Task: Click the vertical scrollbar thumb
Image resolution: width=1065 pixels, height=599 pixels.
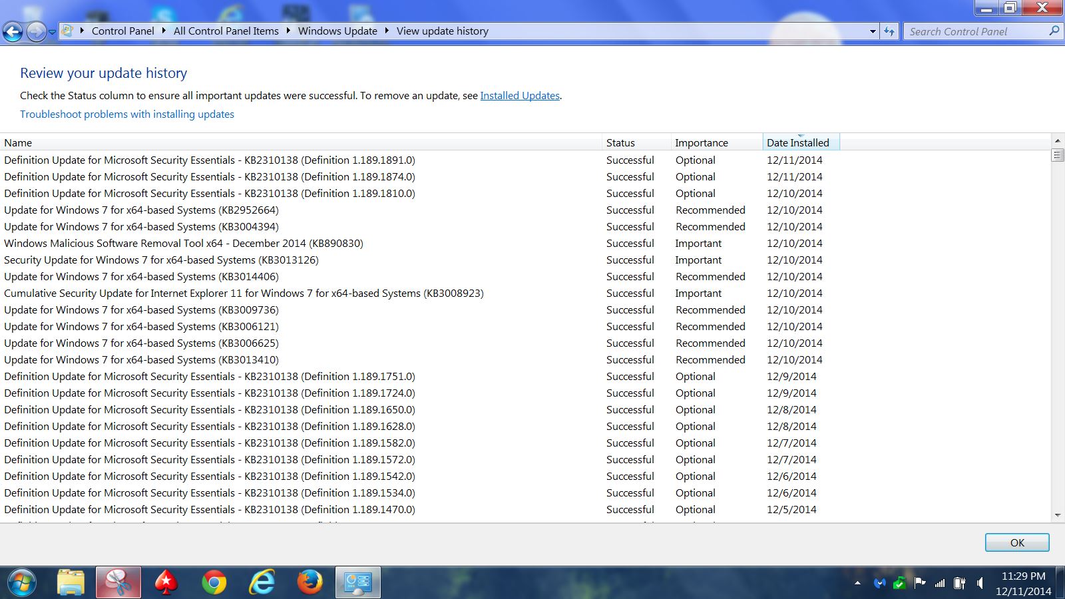Action: tap(1058, 155)
